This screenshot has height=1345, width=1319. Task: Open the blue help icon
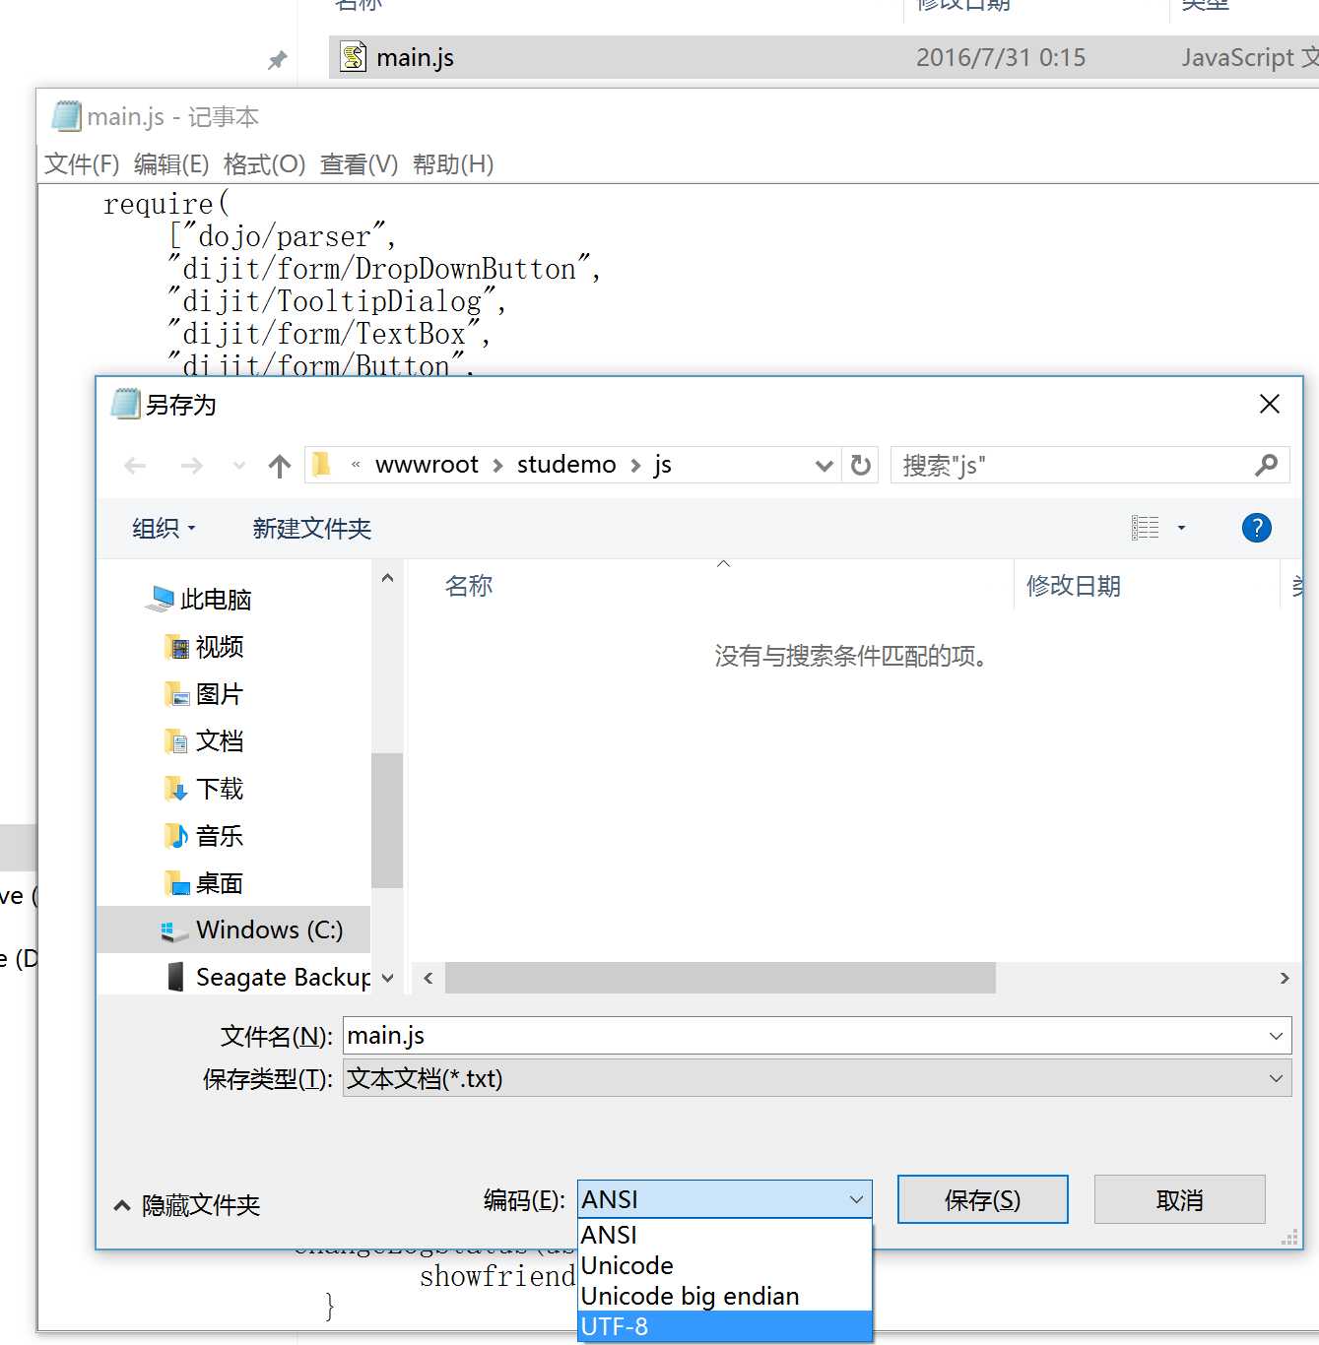pos(1257,528)
